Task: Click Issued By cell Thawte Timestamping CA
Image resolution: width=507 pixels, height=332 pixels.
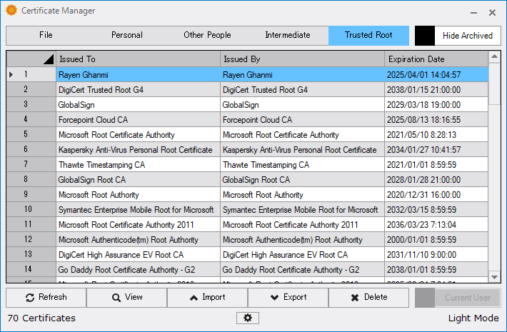Action: pos(302,164)
